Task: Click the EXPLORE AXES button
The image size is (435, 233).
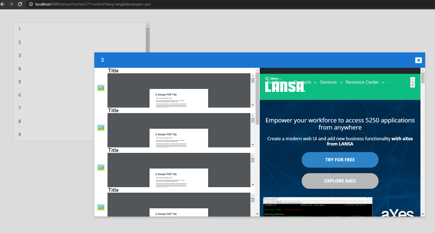Action: pos(340,181)
